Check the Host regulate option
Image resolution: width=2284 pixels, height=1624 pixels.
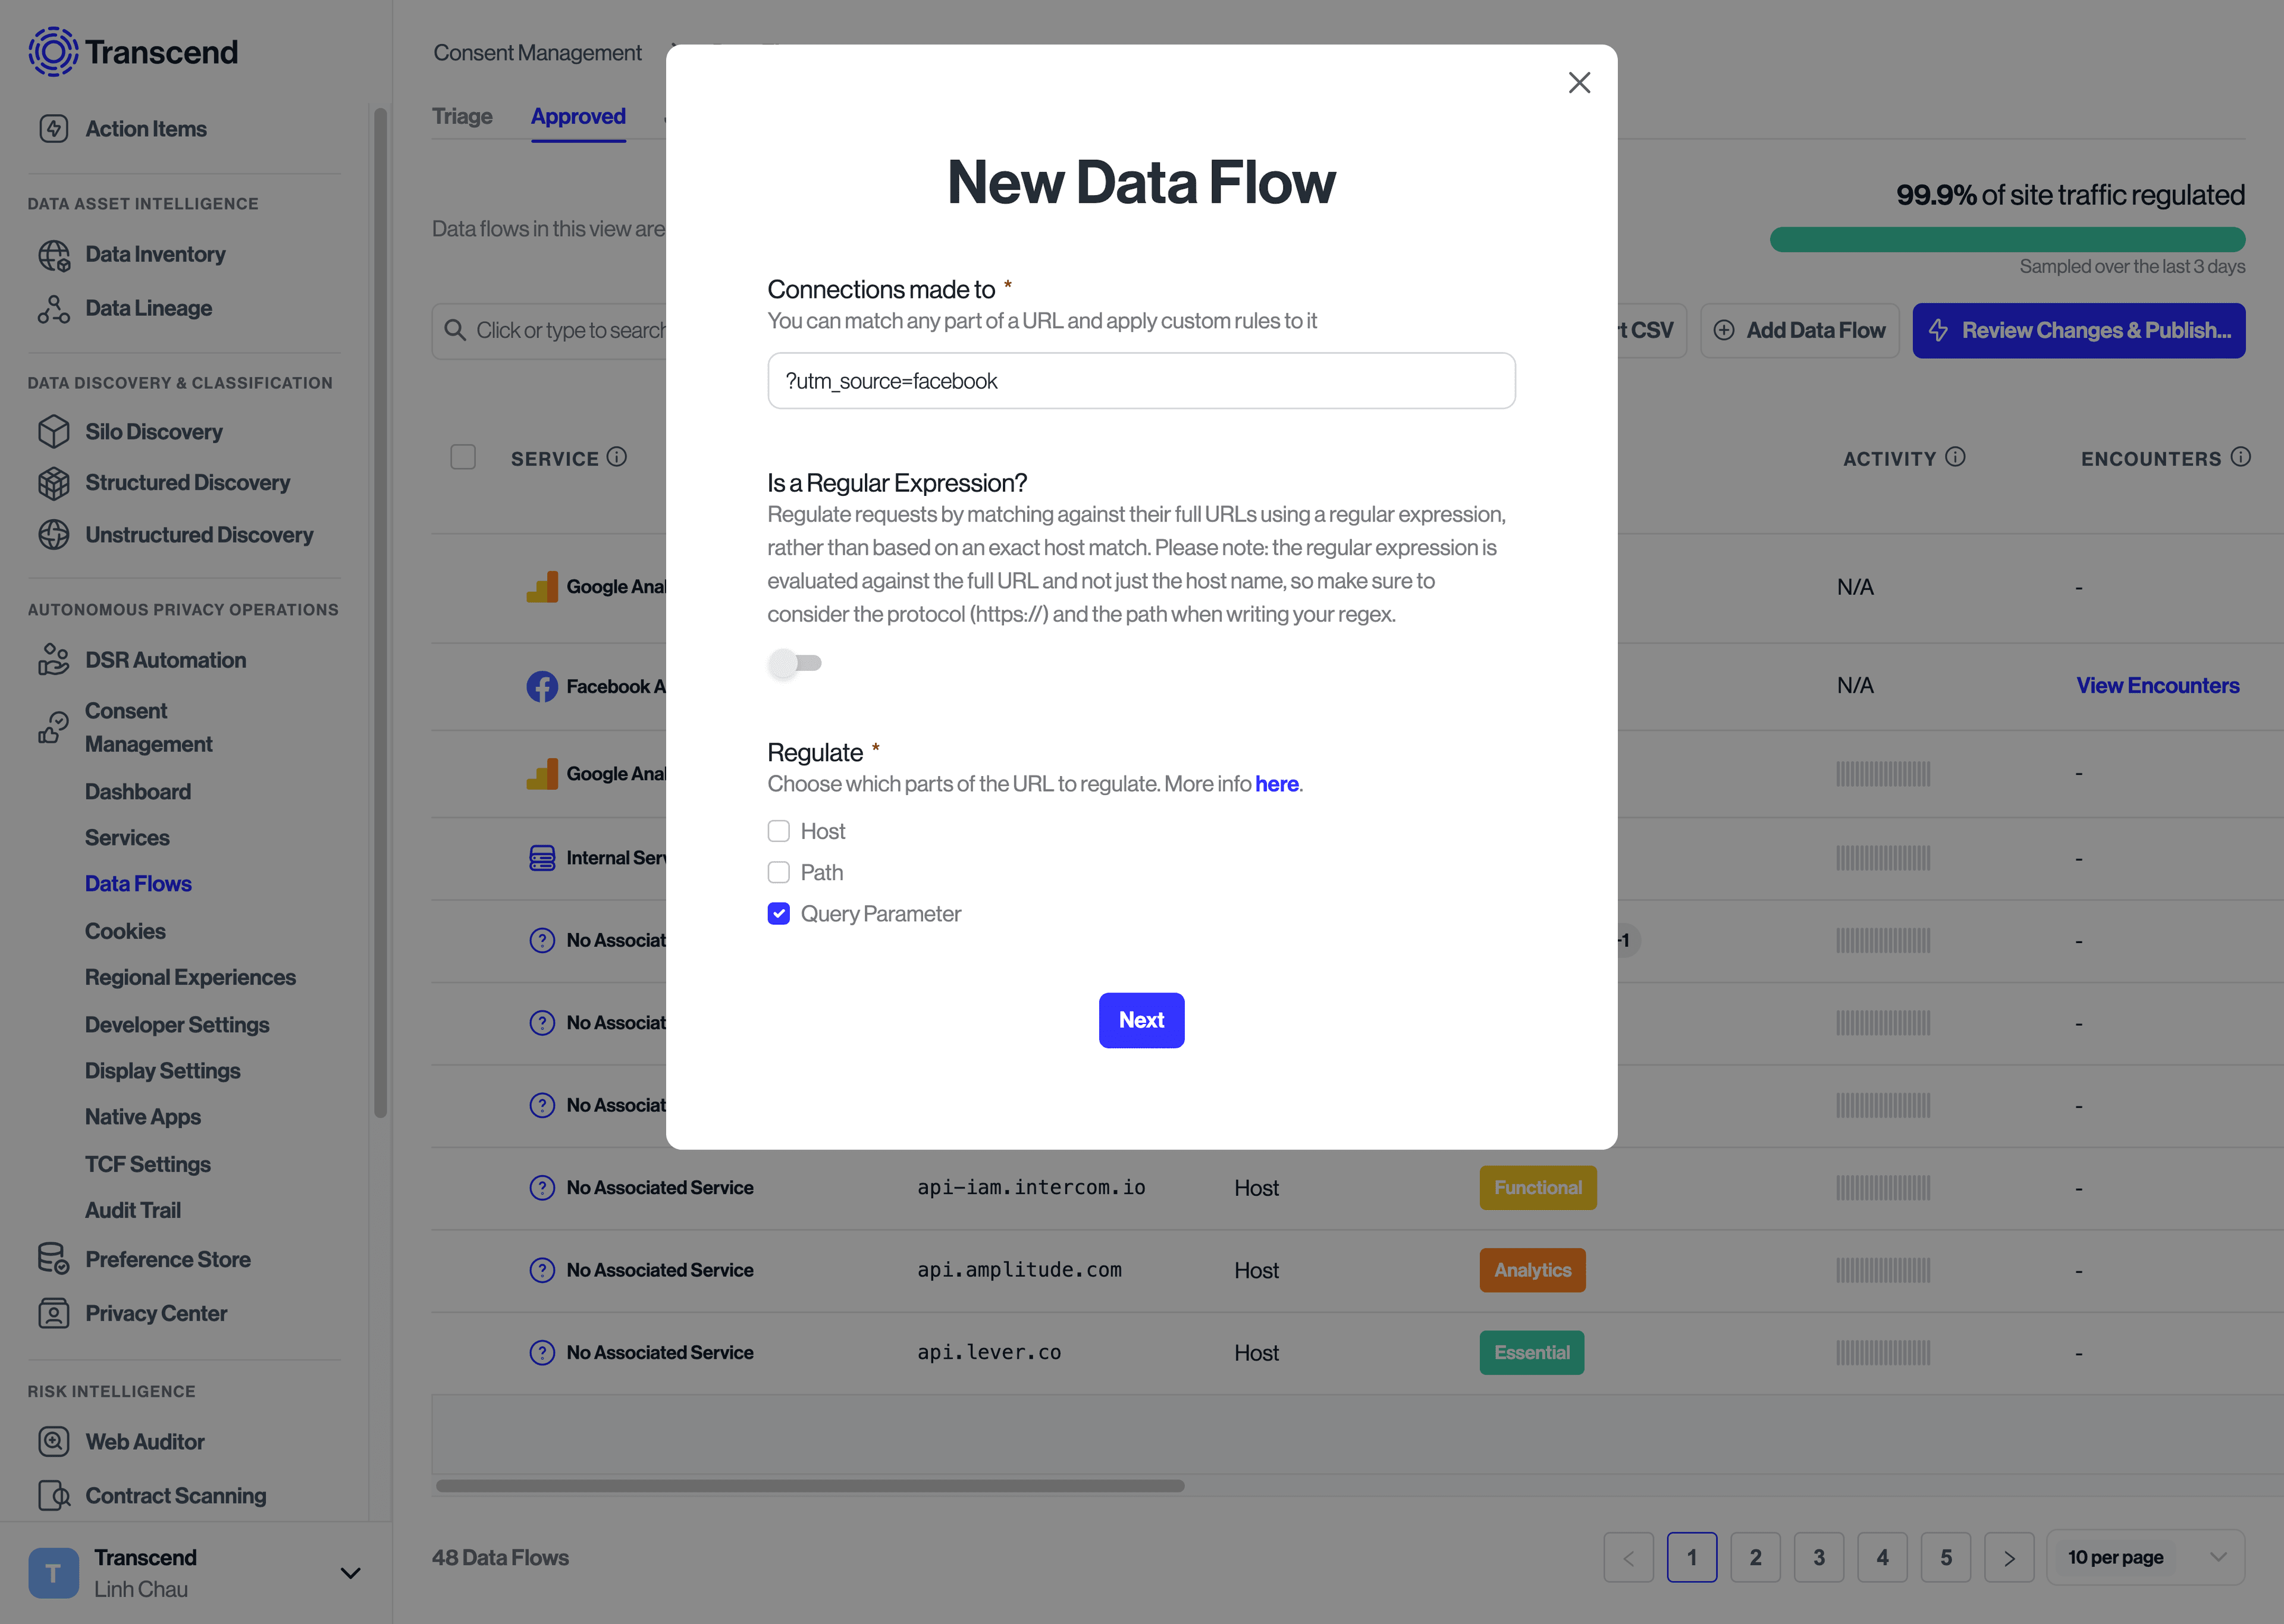778,830
